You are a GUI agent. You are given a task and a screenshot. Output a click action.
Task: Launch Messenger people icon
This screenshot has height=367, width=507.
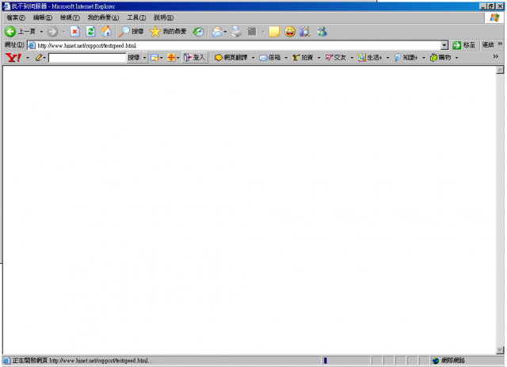[x=322, y=32]
